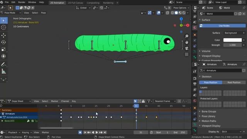Click the viewport zoom magnifier icon
The image size is (247, 139).
187,36
